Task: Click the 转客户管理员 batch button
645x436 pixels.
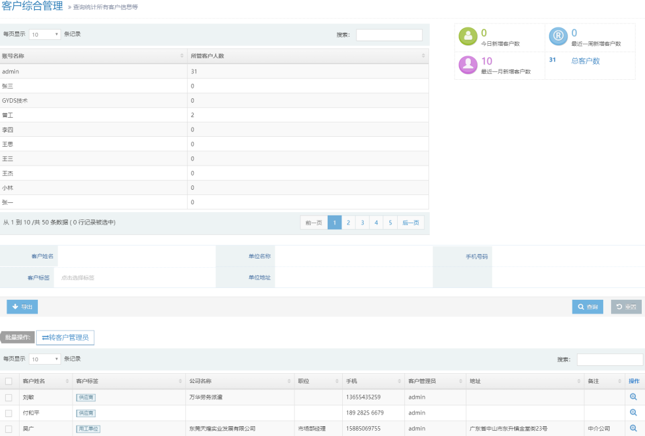Action: (x=65, y=338)
